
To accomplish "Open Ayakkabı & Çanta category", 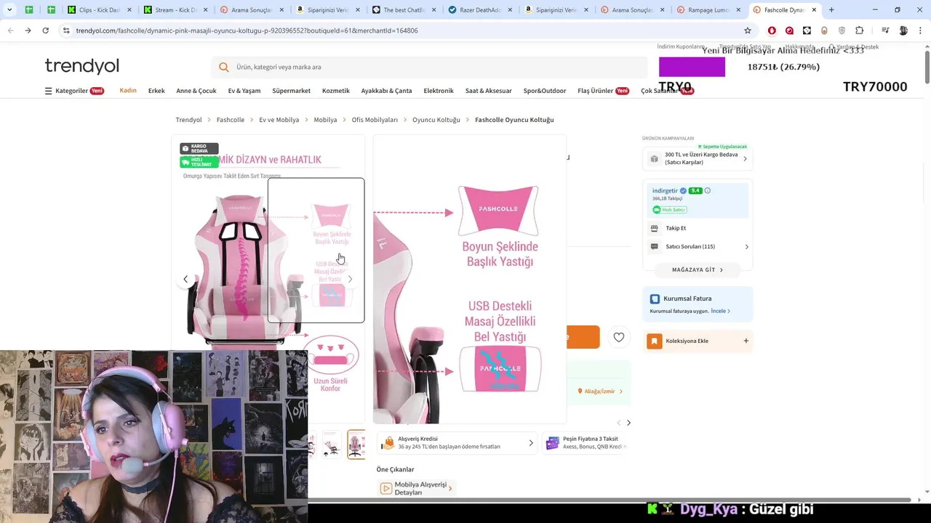I will point(386,91).
